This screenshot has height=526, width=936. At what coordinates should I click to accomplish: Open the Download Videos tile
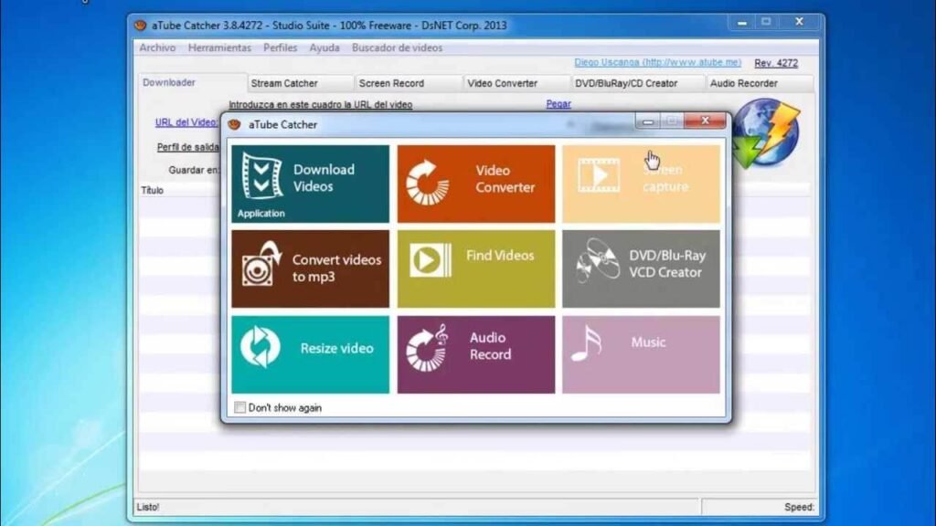[310, 184]
